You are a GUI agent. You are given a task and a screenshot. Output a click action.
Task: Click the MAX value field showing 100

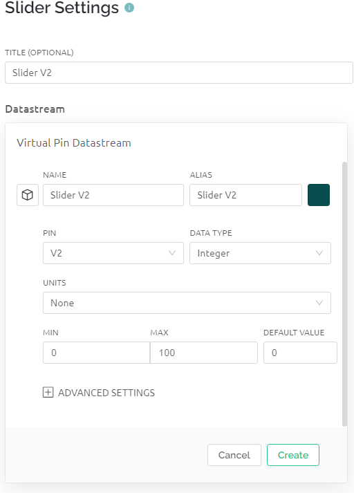pyautogui.click(x=204, y=353)
